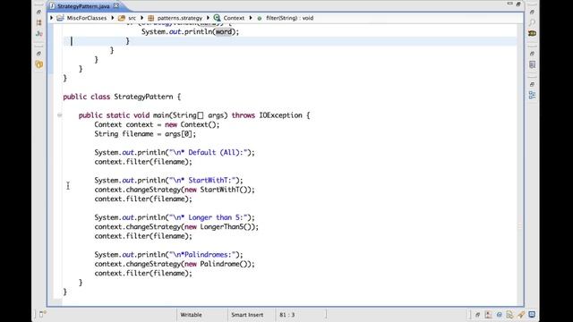Click the orange status bar icon
The image size is (573, 322).
pyautogui.click(x=521, y=315)
